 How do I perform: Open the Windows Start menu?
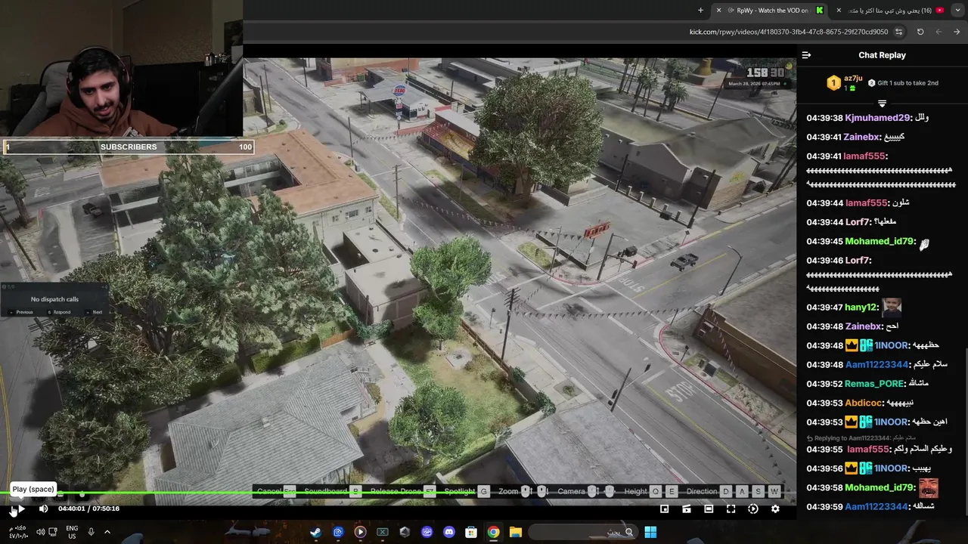tap(650, 532)
